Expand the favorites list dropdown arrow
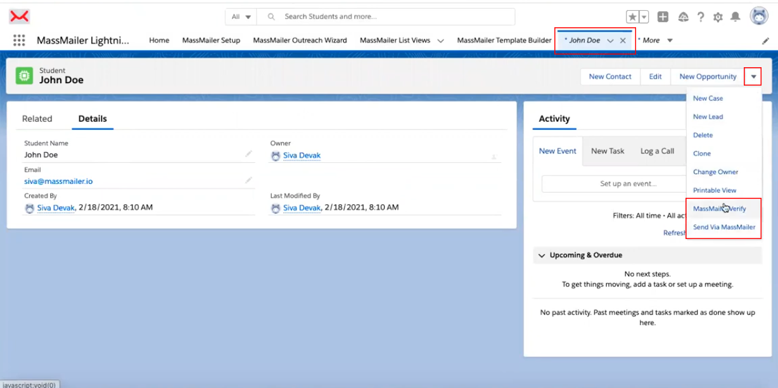Viewport: 778px width, 388px height. point(644,17)
